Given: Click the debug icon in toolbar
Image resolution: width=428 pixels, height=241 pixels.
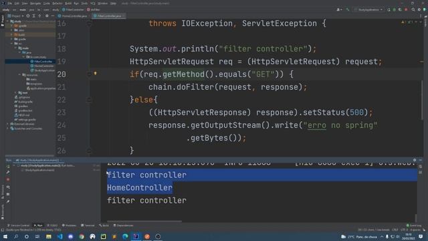Looking at the screenshot, I should tap(394, 9).
